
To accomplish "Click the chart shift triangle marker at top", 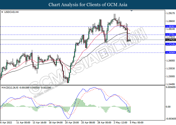I will 131,11.
